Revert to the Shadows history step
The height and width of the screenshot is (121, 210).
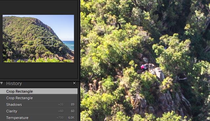[x=39, y=105]
